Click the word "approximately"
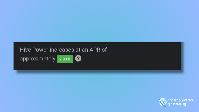The width and height of the screenshot is (199, 112). [38, 59]
